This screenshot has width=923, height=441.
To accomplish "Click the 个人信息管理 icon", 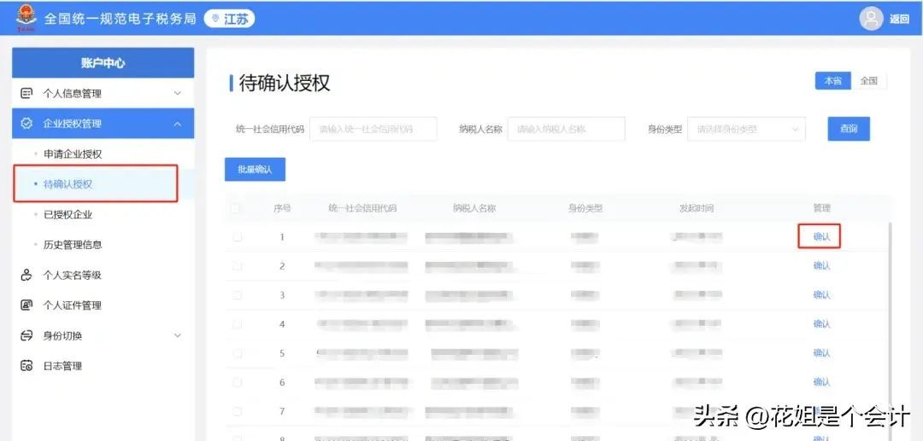I will pos(26,93).
